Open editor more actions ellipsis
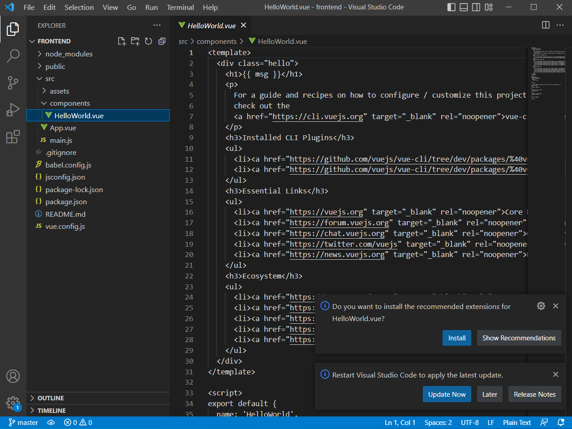This screenshot has height=429, width=572. pyautogui.click(x=560, y=25)
